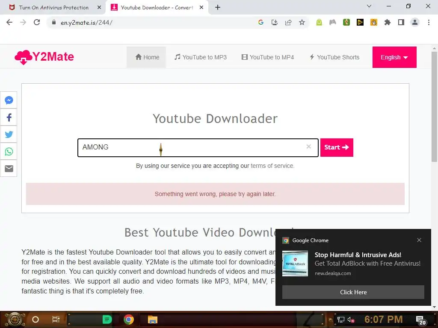Close the Youtube Downloader tab
This screenshot has width=438, height=328.
tap(201, 8)
